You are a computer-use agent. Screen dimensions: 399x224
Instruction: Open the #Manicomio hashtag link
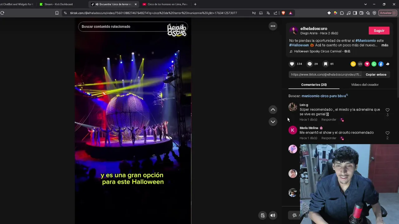click(365, 40)
